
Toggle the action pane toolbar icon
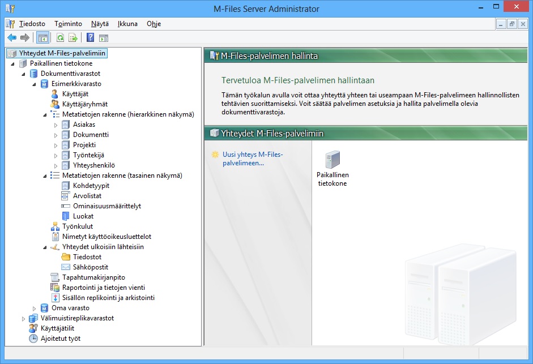click(x=104, y=38)
